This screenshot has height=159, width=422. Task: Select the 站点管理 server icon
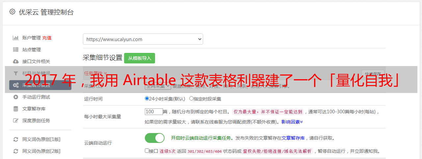point(15,50)
